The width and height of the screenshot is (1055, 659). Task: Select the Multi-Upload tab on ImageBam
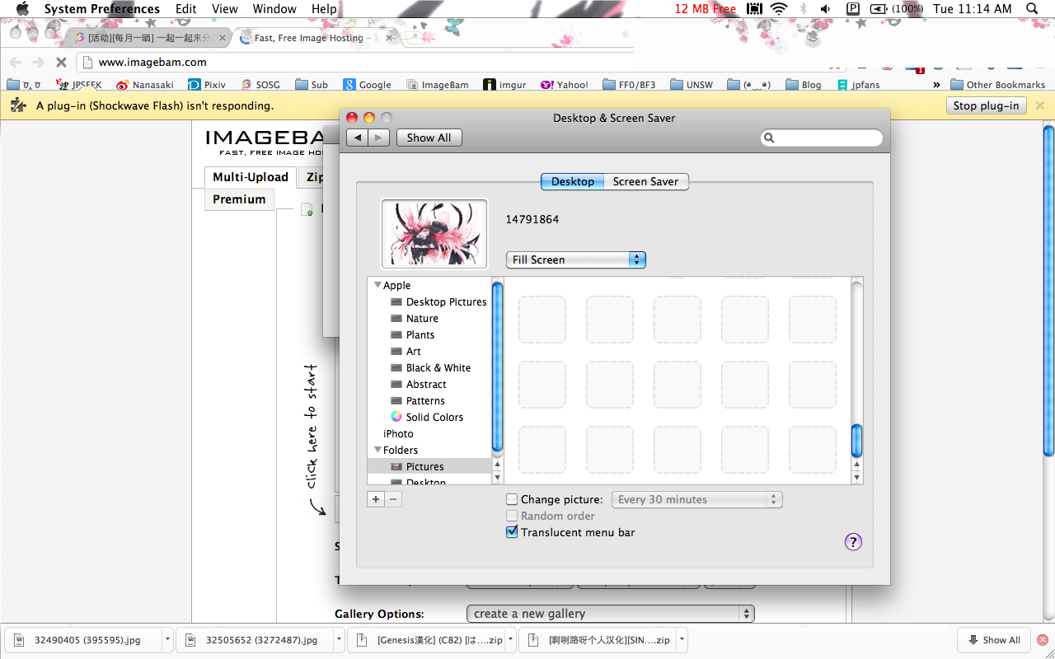251,177
